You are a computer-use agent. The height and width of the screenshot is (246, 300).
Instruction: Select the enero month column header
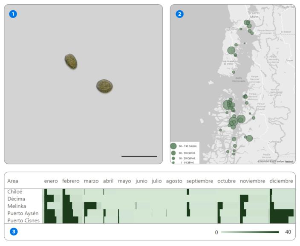point(51,181)
